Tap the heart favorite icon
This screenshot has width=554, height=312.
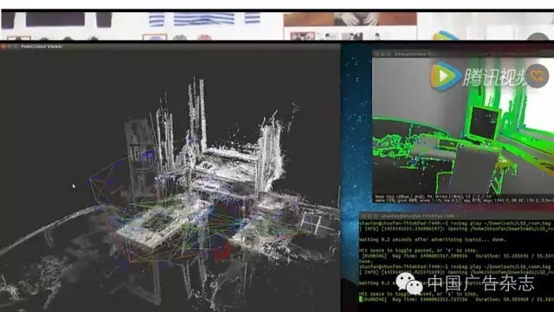coord(537,75)
